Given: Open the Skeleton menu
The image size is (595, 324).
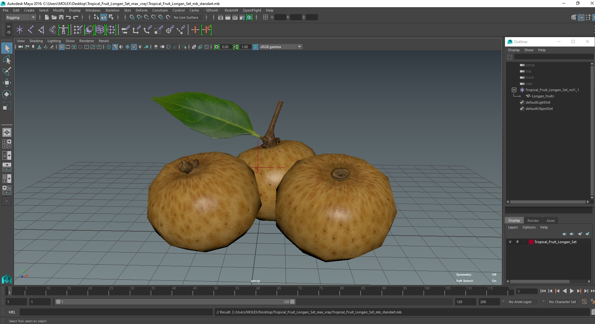Looking at the screenshot, I should [x=112, y=10].
